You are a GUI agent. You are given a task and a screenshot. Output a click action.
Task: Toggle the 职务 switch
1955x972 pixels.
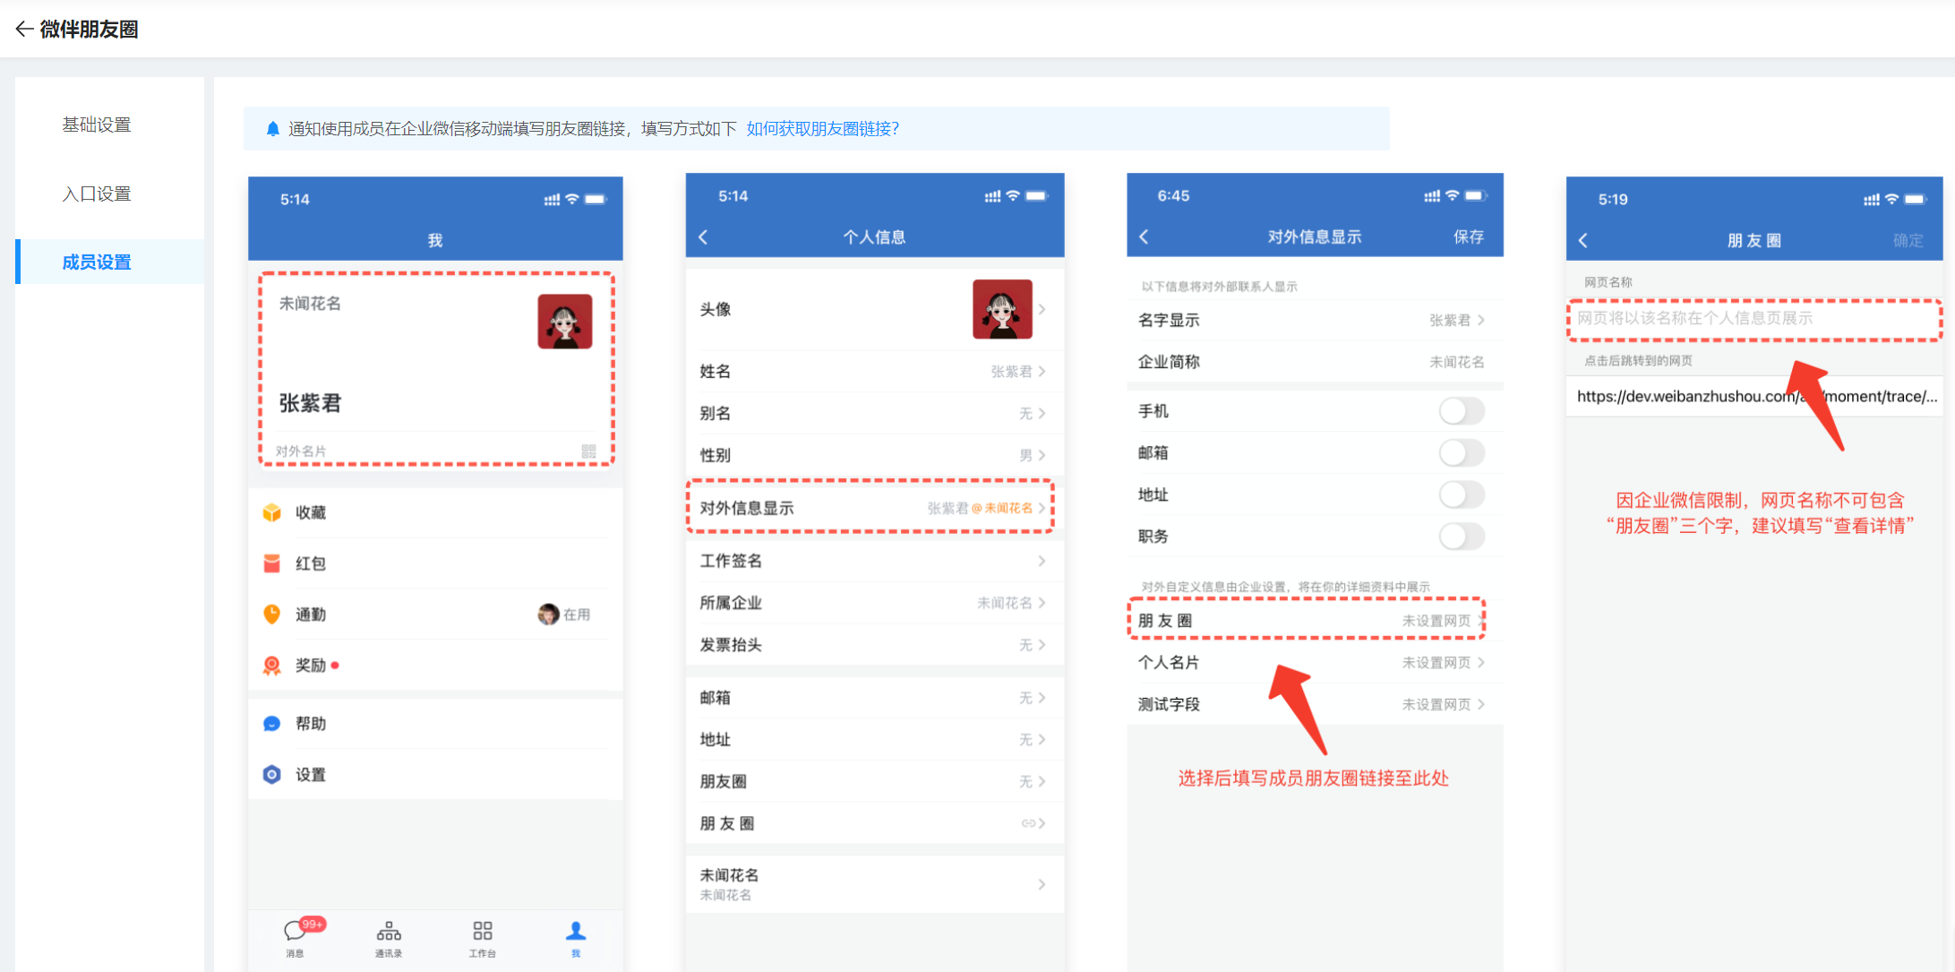coord(1461,537)
